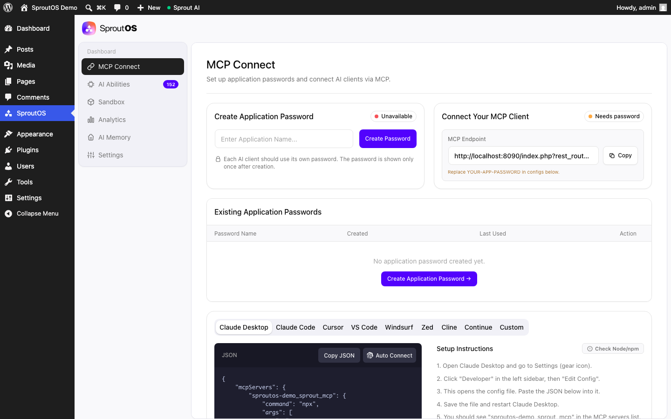
Task: Click the Sandbox cube icon
Action: pos(91,102)
